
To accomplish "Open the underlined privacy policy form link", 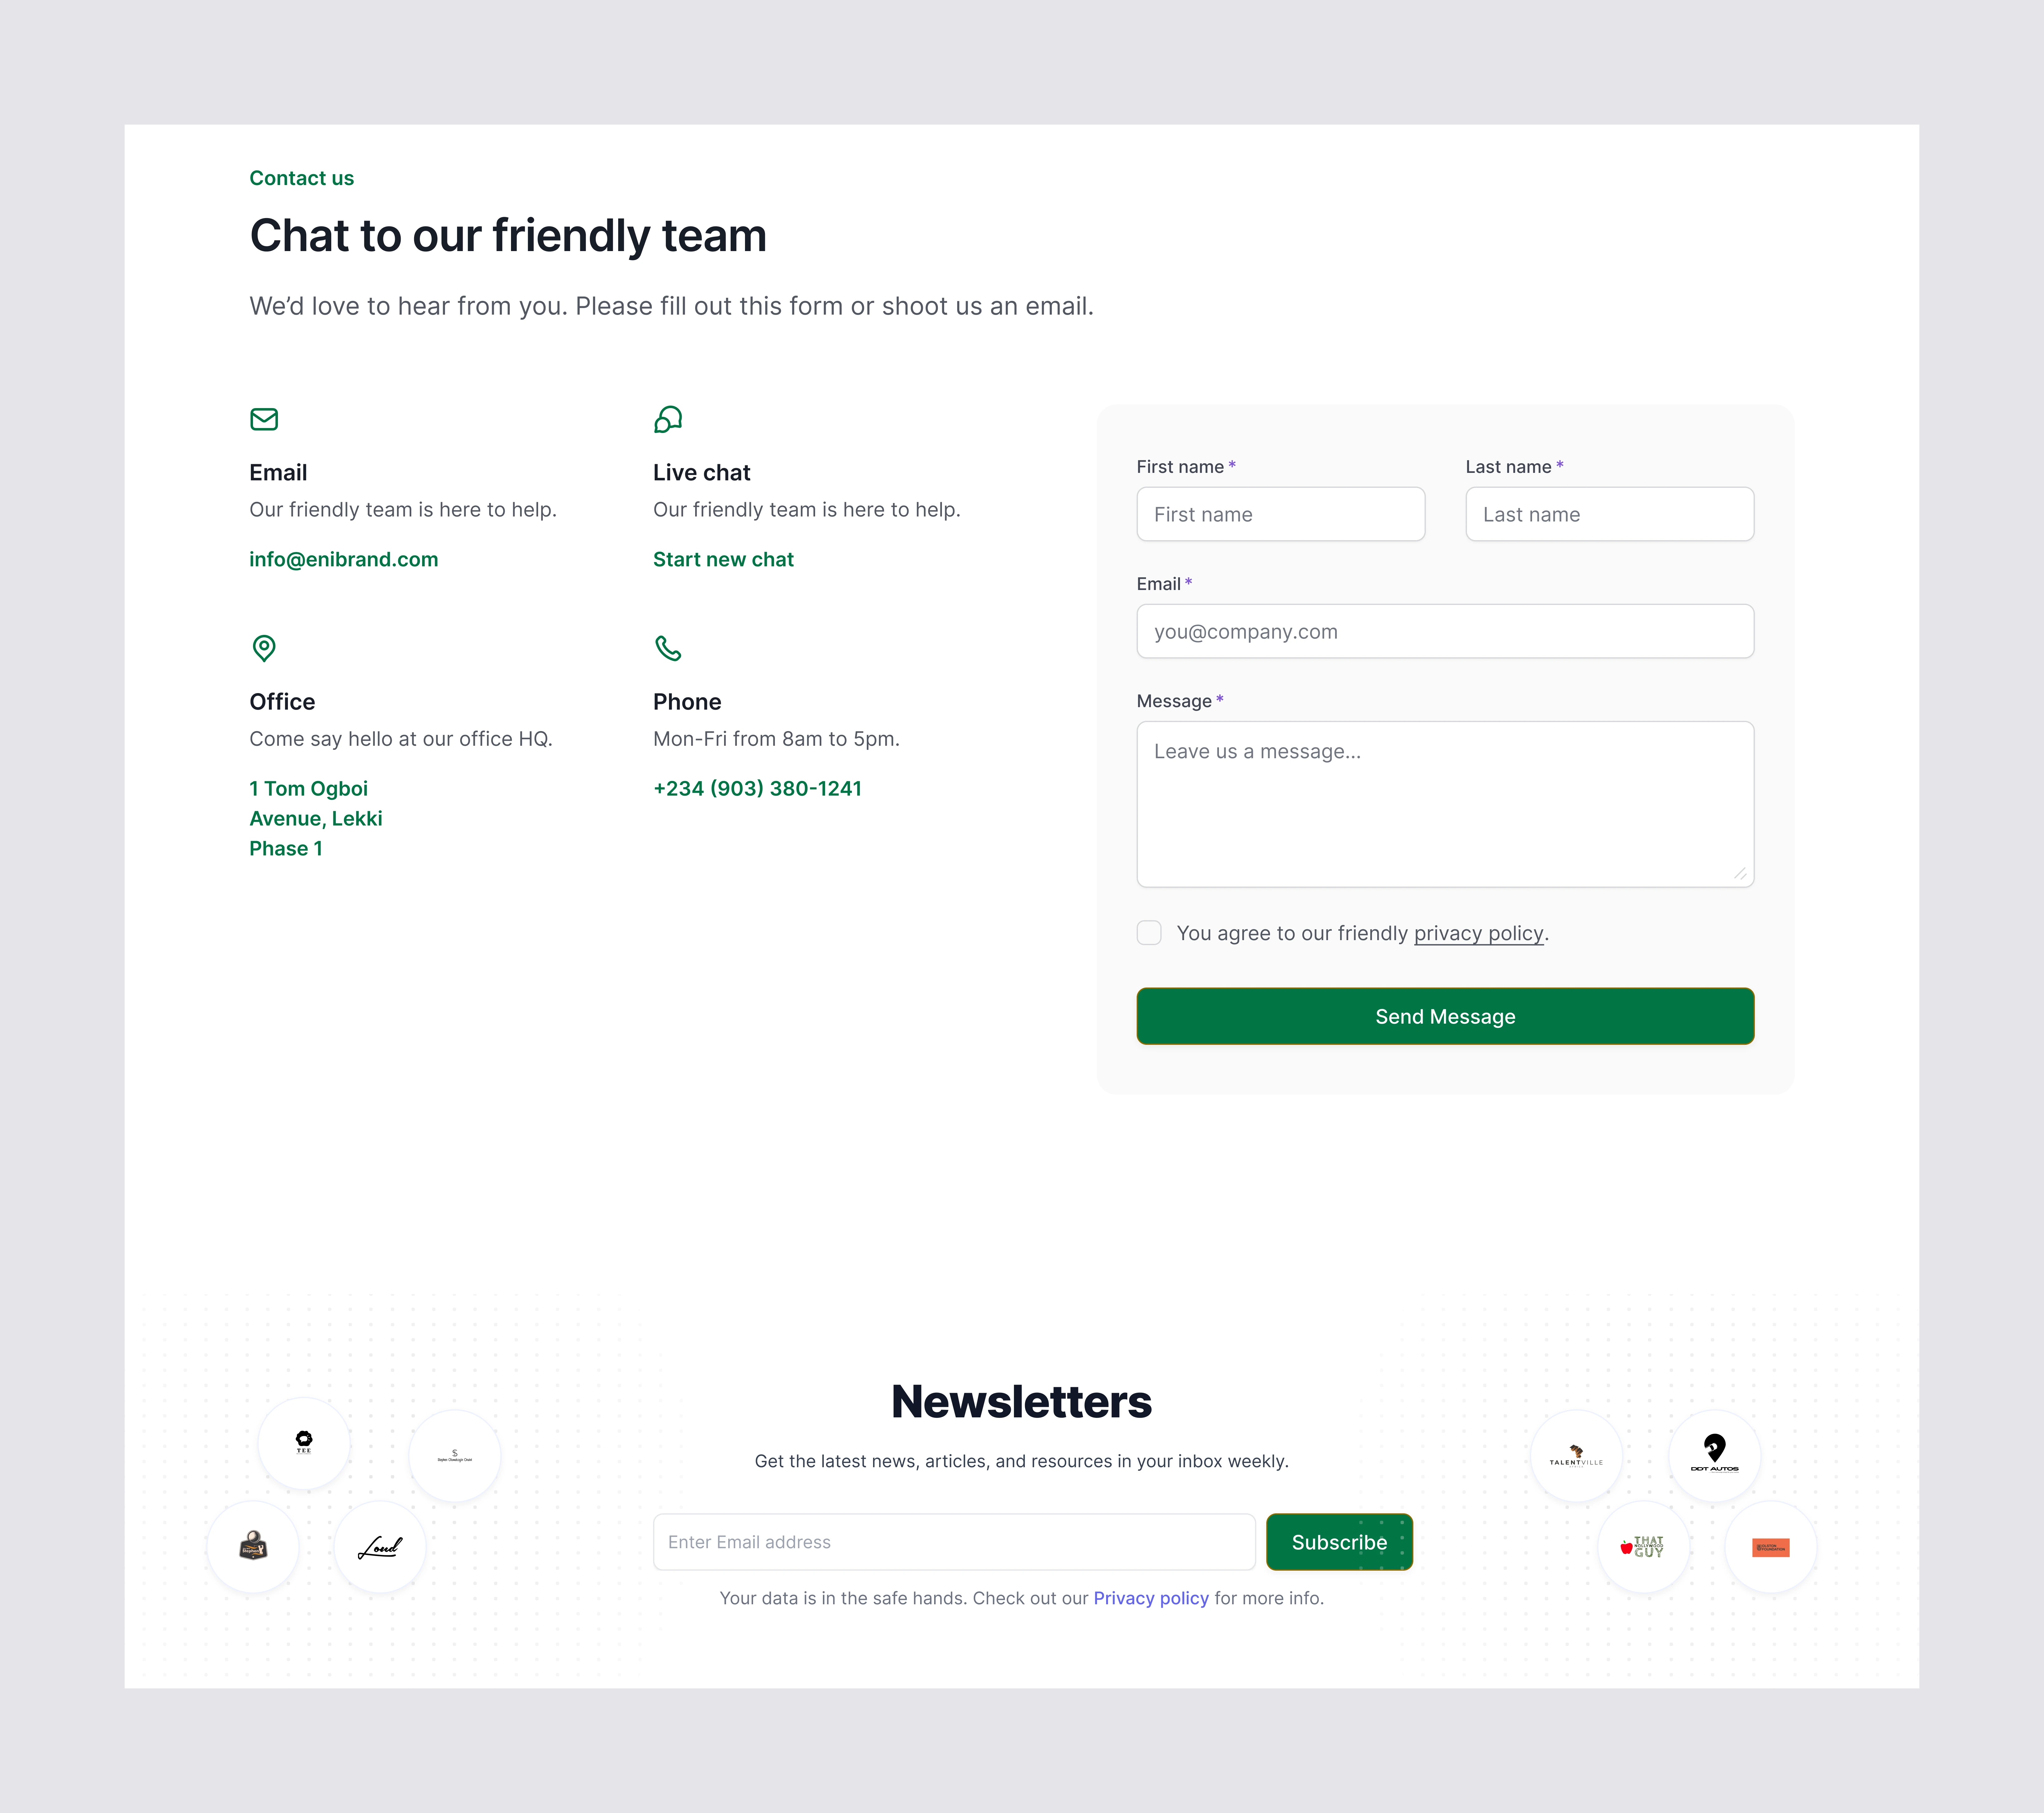I will coord(1478,933).
